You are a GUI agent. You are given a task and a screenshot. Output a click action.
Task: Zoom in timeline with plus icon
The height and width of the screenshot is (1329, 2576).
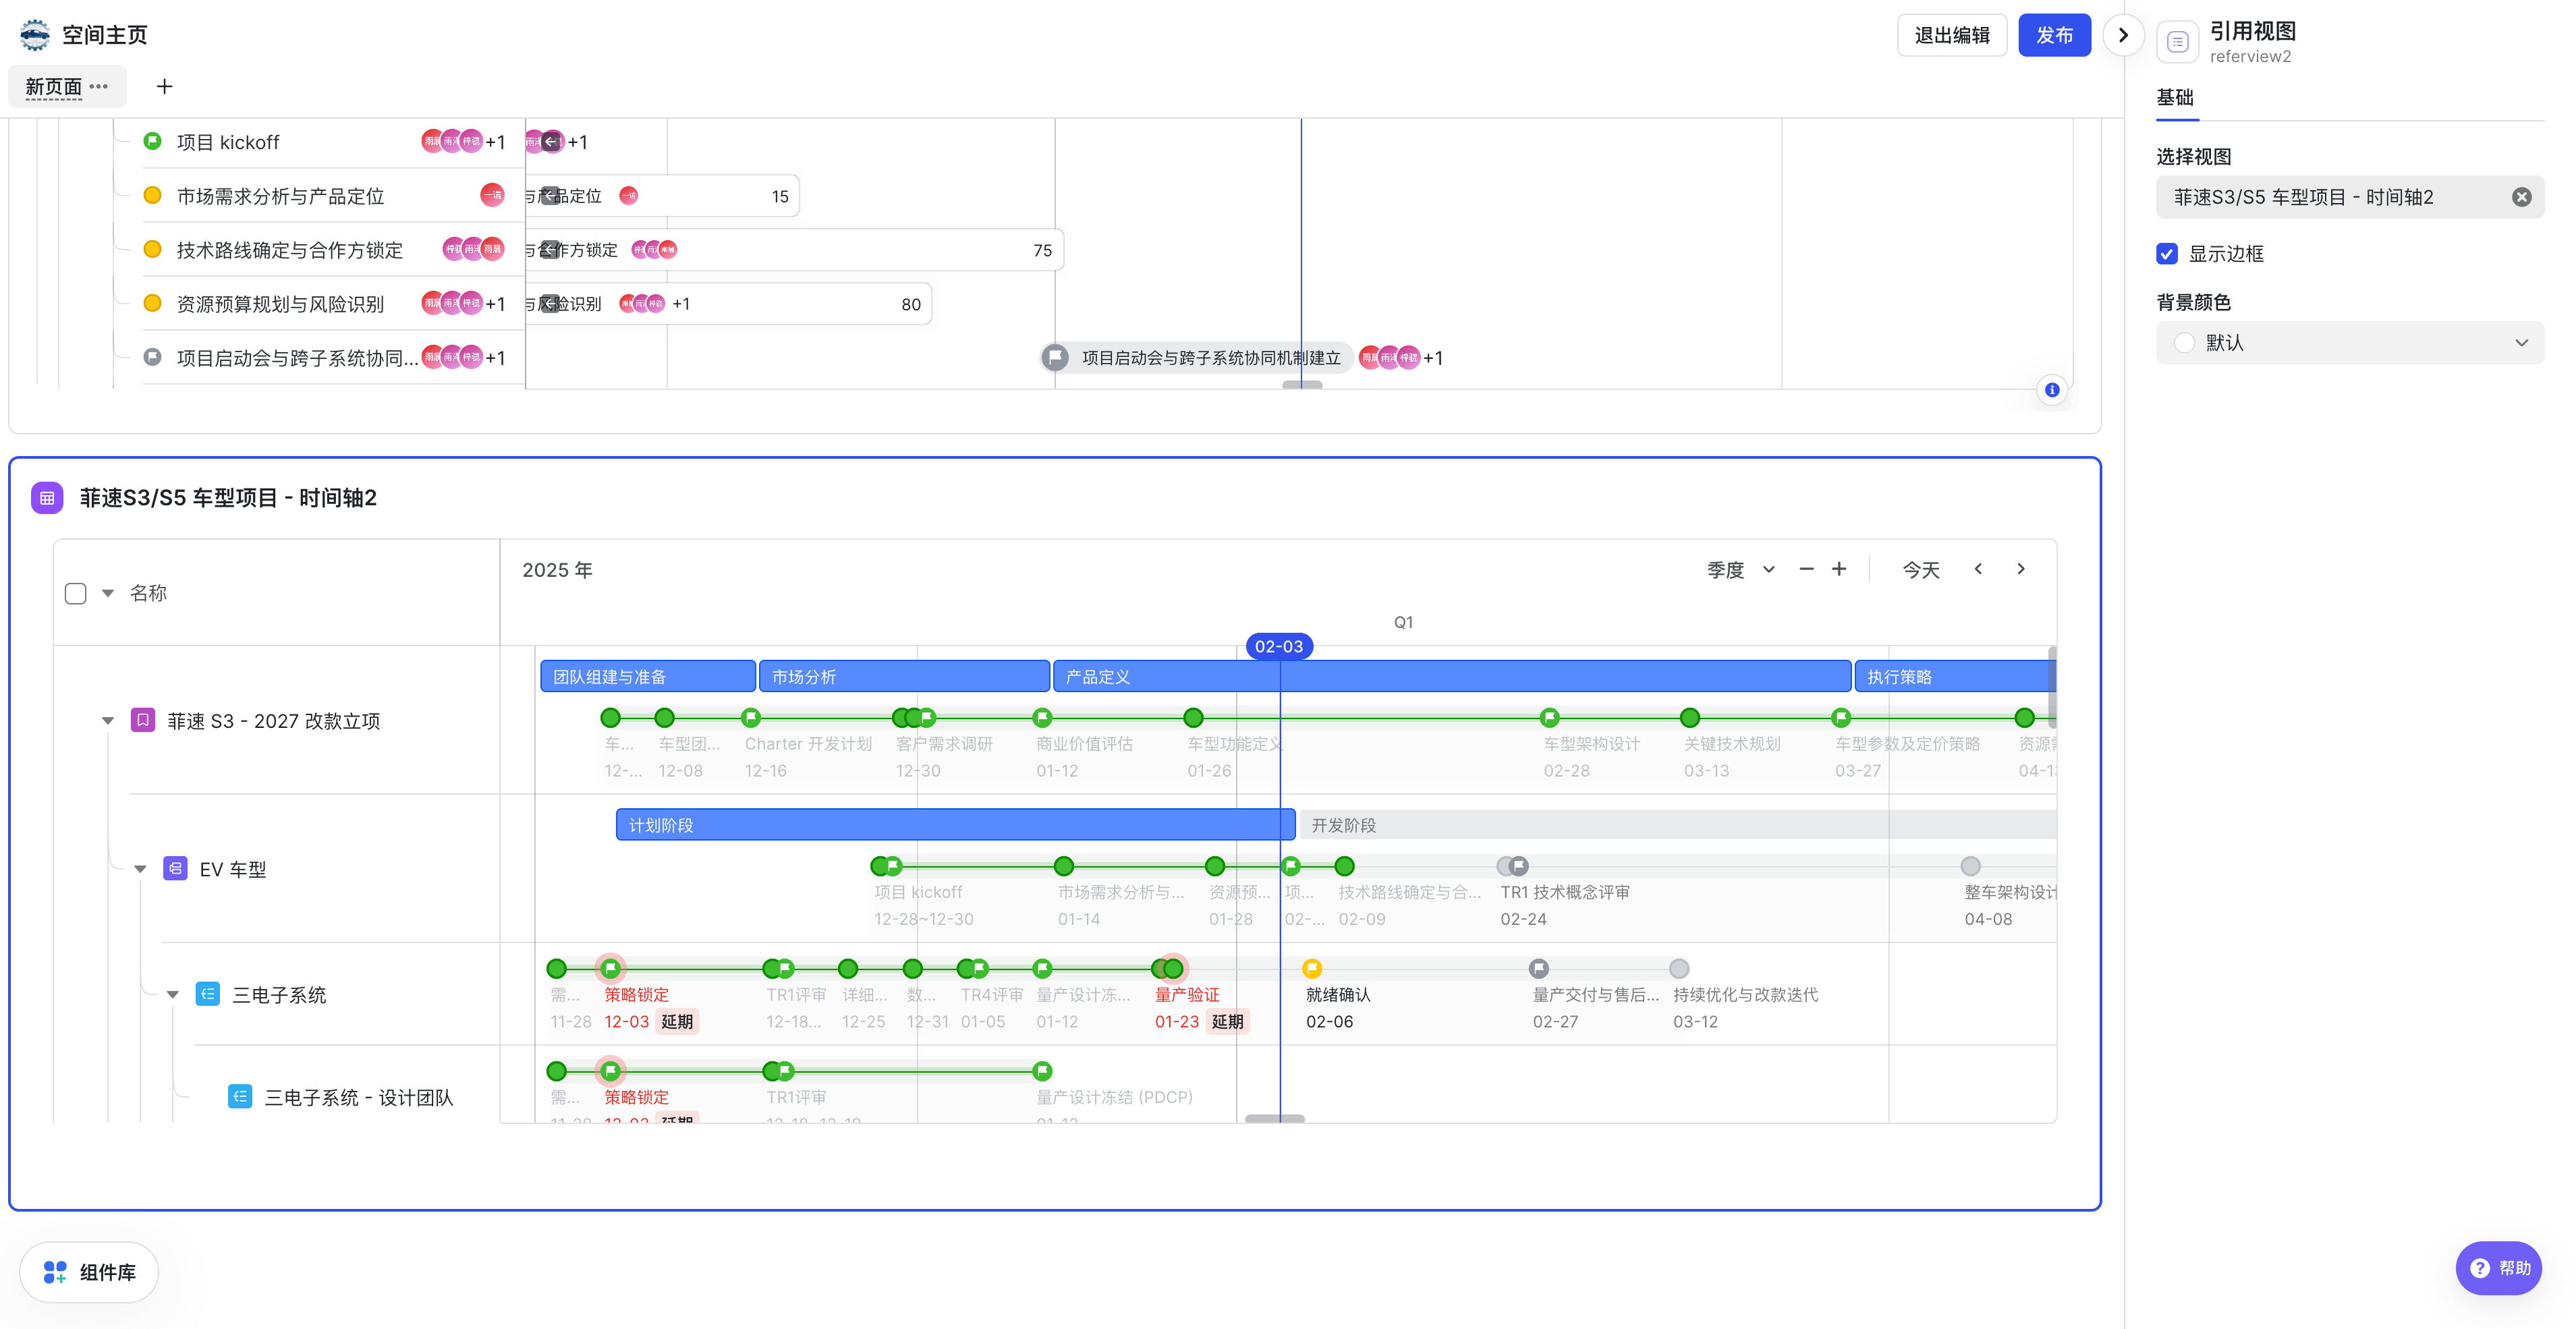point(1839,570)
